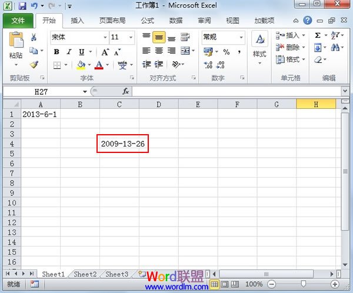The image size is (353, 293).
Task: Click the 100% zoom level
Action: [254, 284]
